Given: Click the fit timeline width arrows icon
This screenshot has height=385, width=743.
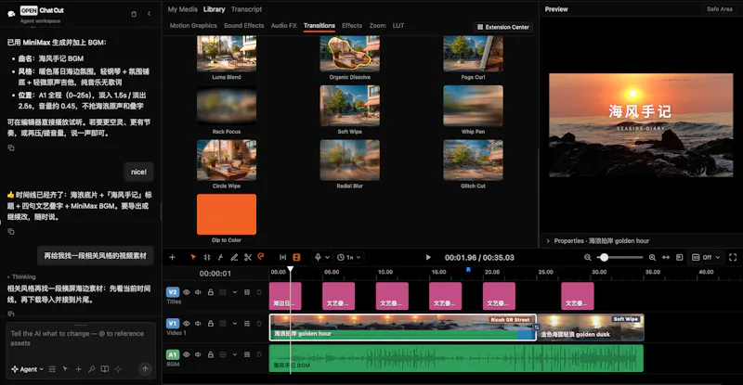Looking at the screenshot, I should pos(666,257).
